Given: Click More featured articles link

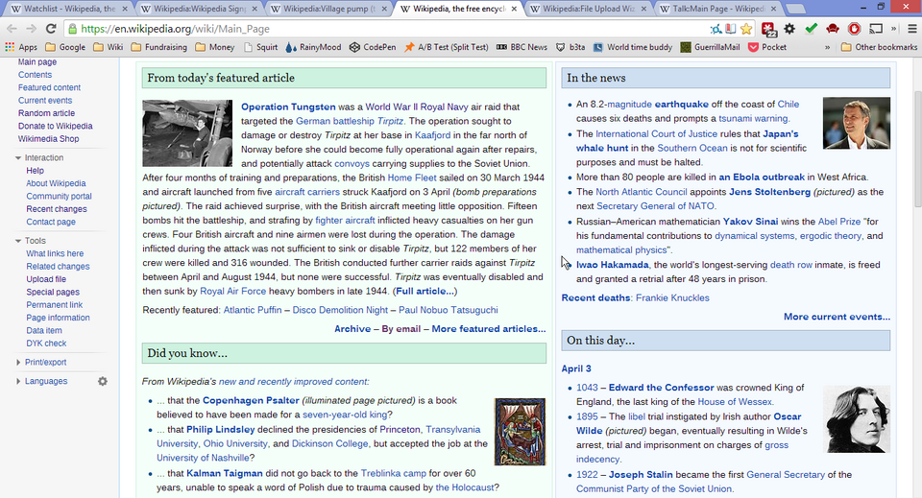Looking at the screenshot, I should (x=489, y=329).
